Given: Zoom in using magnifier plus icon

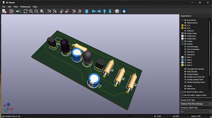Looking at the screenshot, I should coord(31,11).
